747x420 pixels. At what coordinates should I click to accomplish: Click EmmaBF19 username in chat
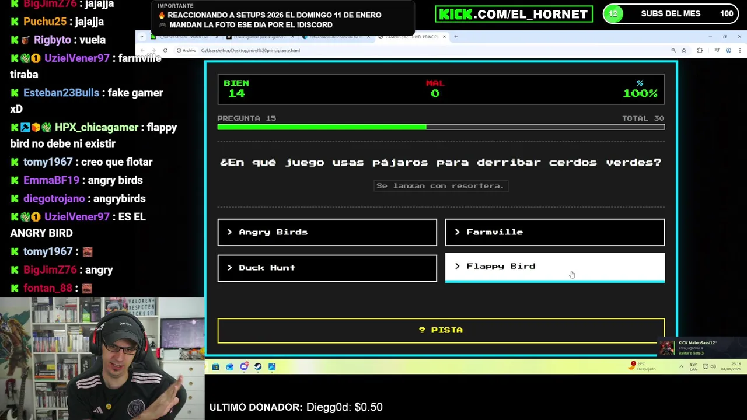[51, 180]
